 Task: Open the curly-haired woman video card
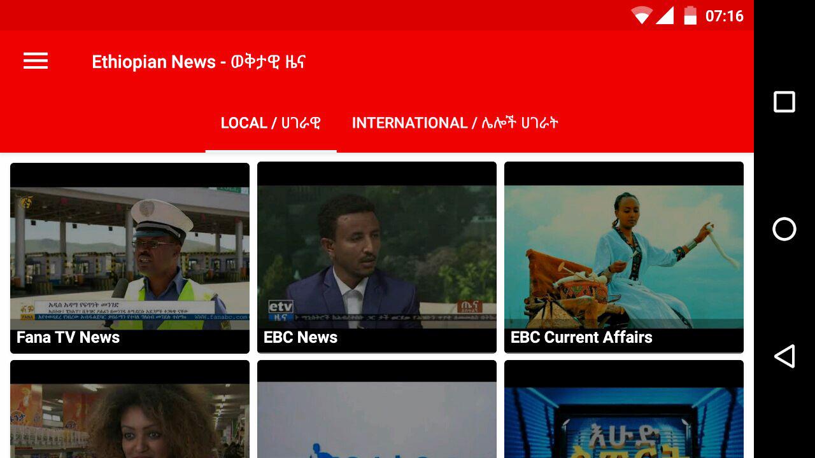pos(130,409)
